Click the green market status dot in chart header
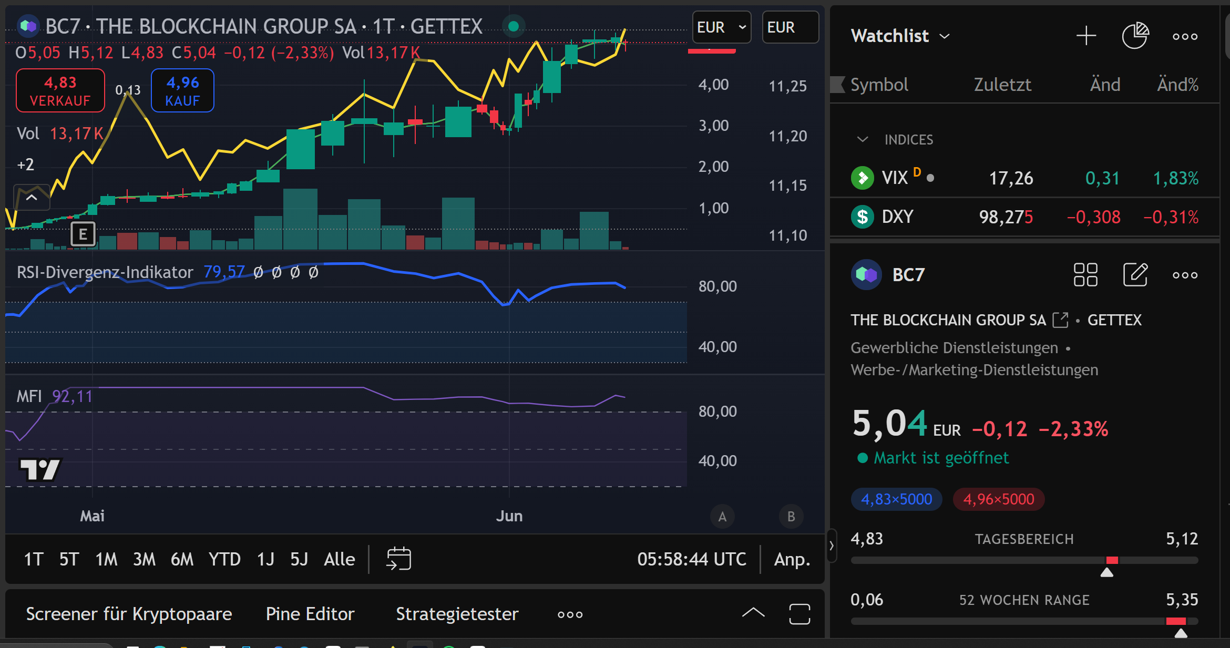Screen dimensions: 1230x648 click(514, 26)
